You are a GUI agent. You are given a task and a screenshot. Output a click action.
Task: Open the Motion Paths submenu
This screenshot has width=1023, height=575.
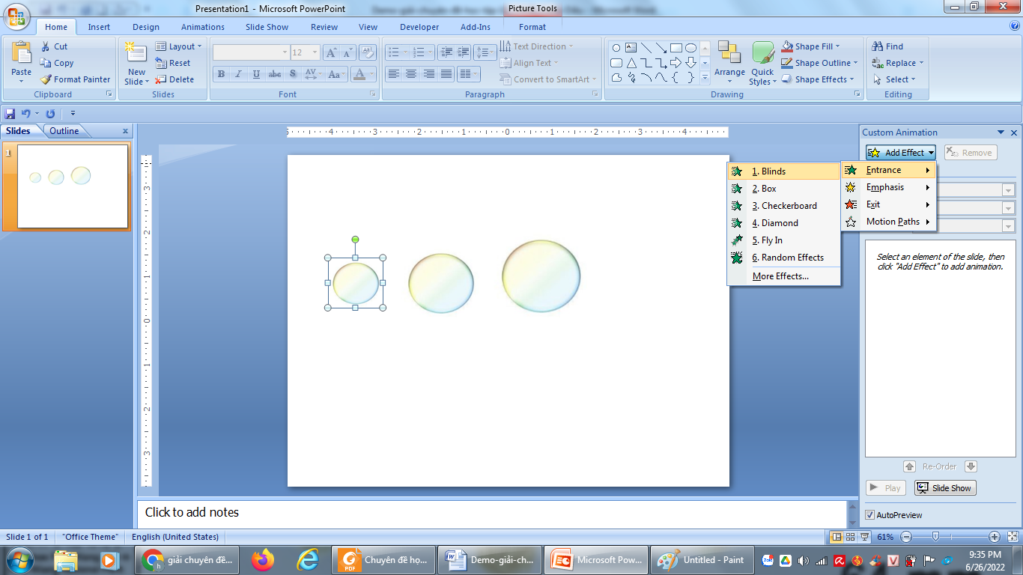click(x=888, y=222)
